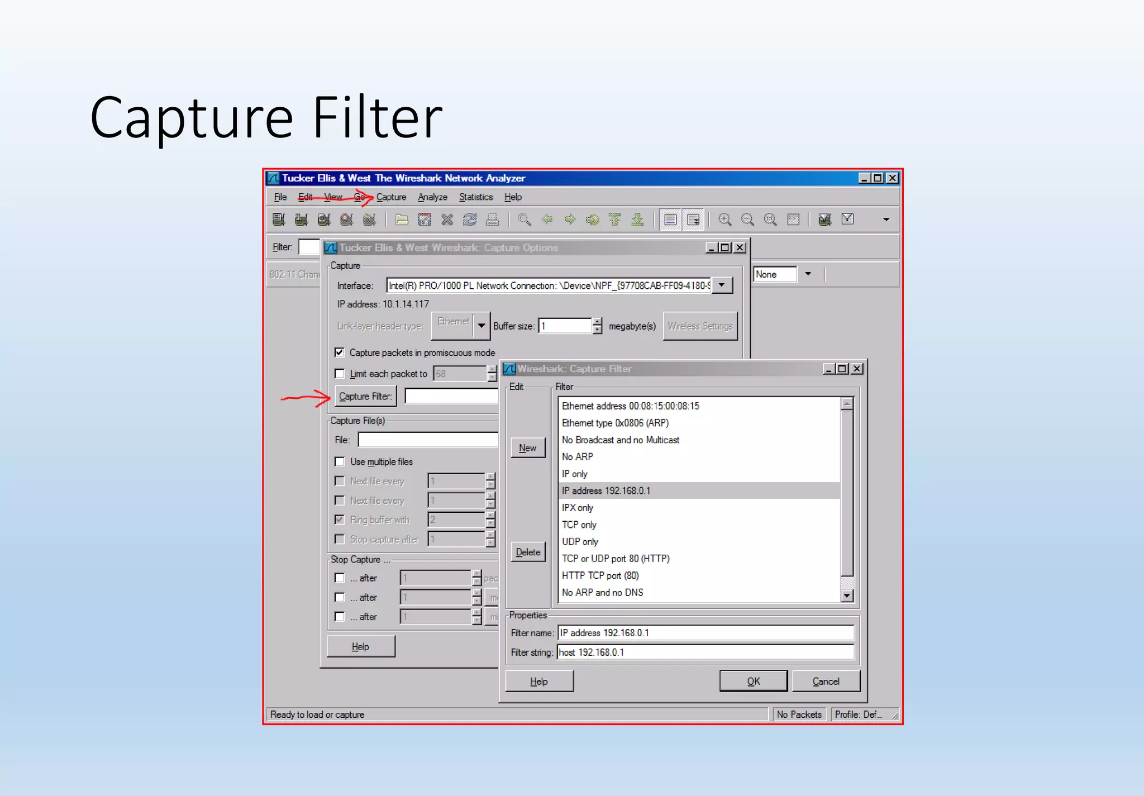Check Use multiple files option
This screenshot has width=1144, height=796.
point(340,461)
